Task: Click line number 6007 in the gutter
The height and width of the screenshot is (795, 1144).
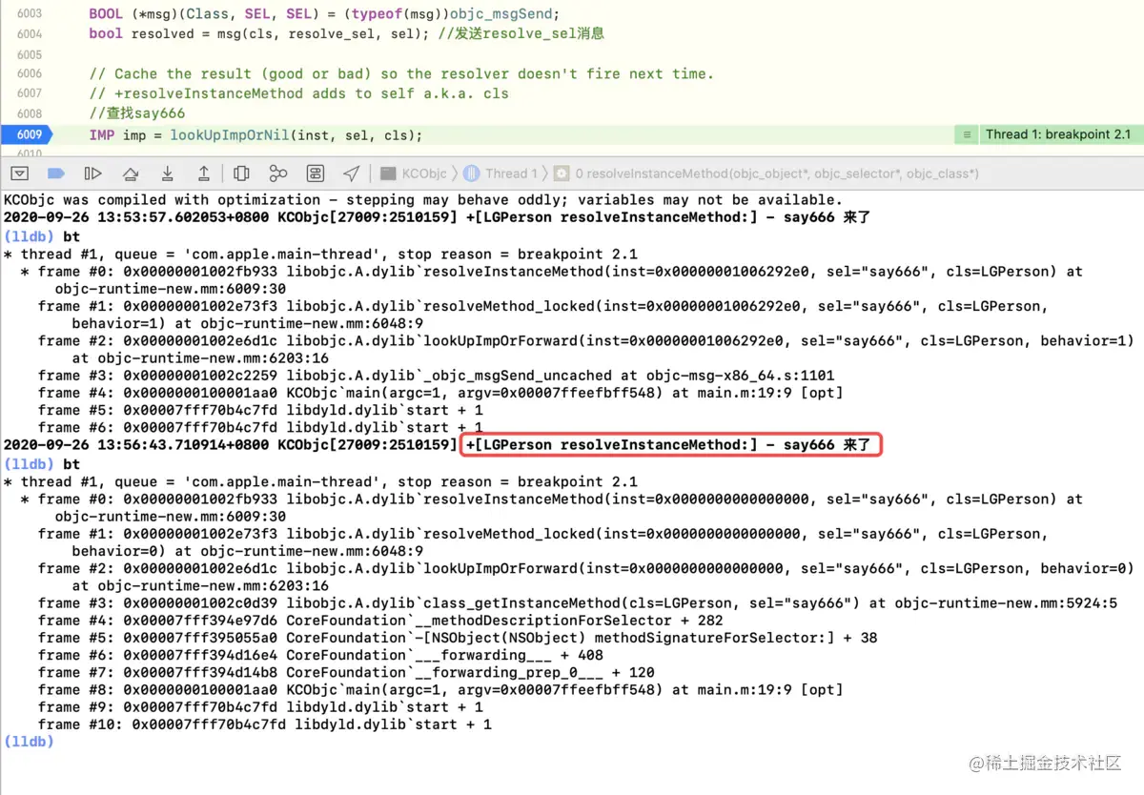Action: (x=30, y=93)
